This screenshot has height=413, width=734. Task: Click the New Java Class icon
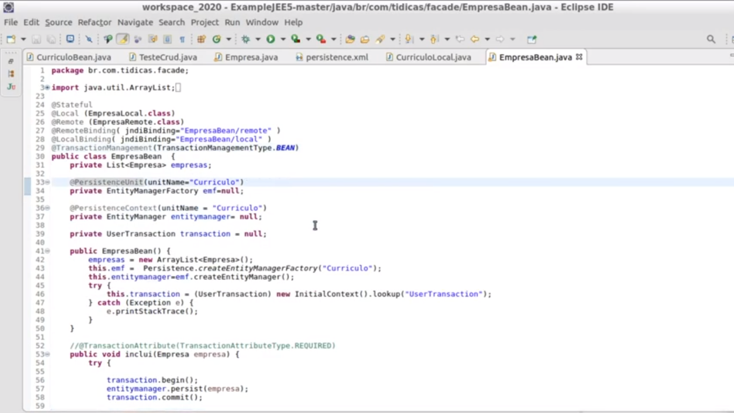pos(217,39)
